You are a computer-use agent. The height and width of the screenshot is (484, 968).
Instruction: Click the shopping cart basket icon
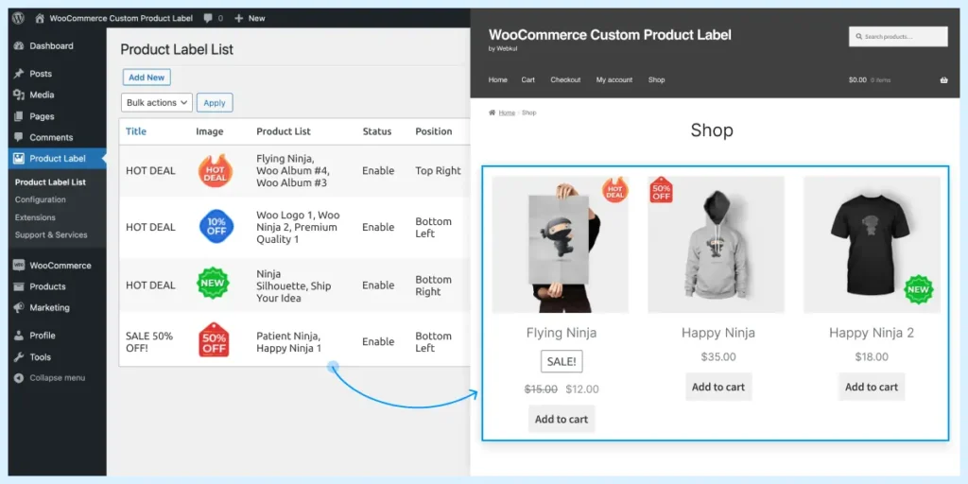tap(943, 80)
